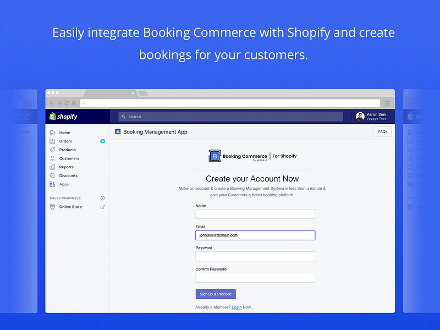Focus the Password input field
Screen dimensions: 440x330
pos(255,256)
